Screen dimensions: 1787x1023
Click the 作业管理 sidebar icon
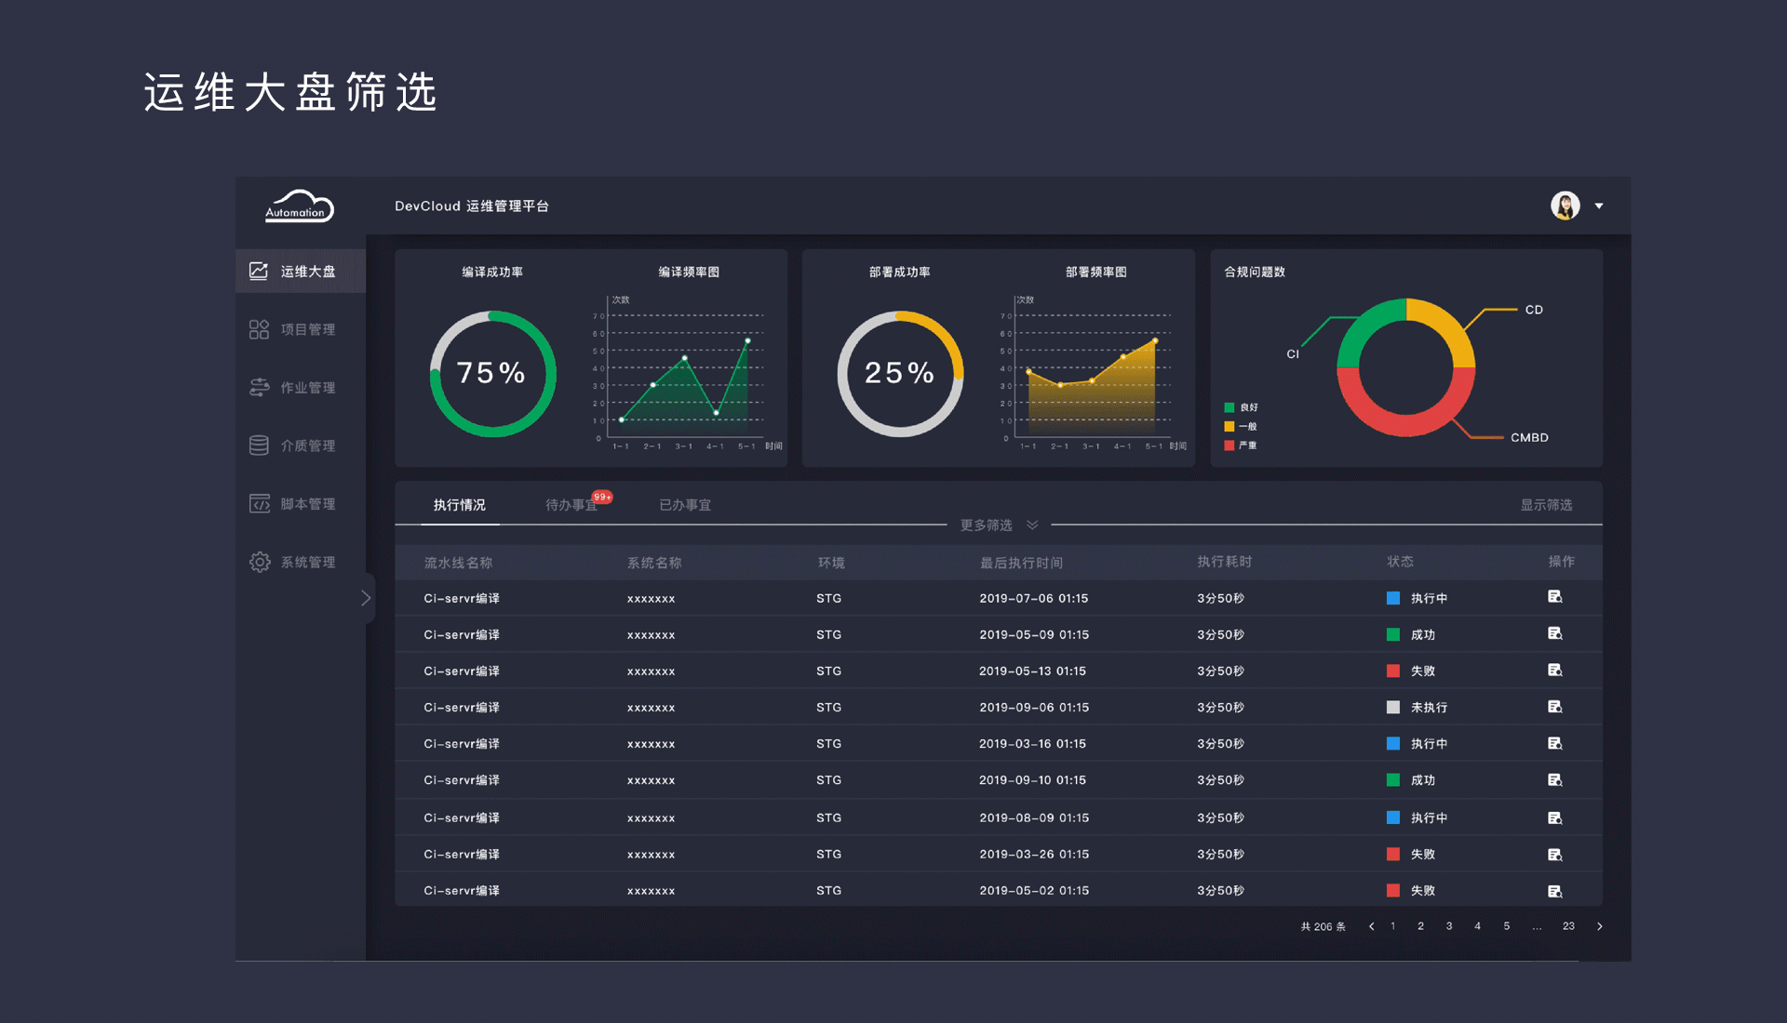260,387
